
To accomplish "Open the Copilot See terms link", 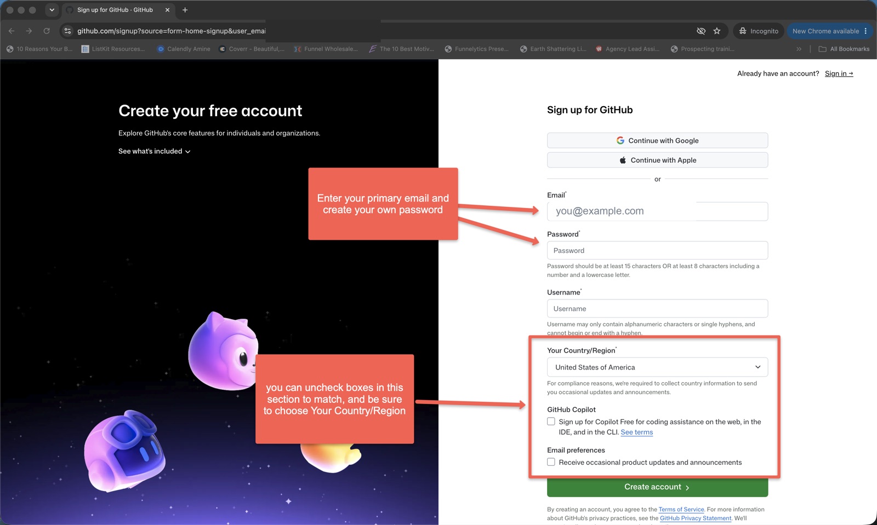I will pyautogui.click(x=637, y=432).
